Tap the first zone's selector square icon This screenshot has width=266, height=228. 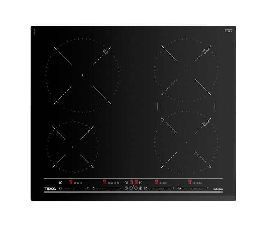click(60, 188)
